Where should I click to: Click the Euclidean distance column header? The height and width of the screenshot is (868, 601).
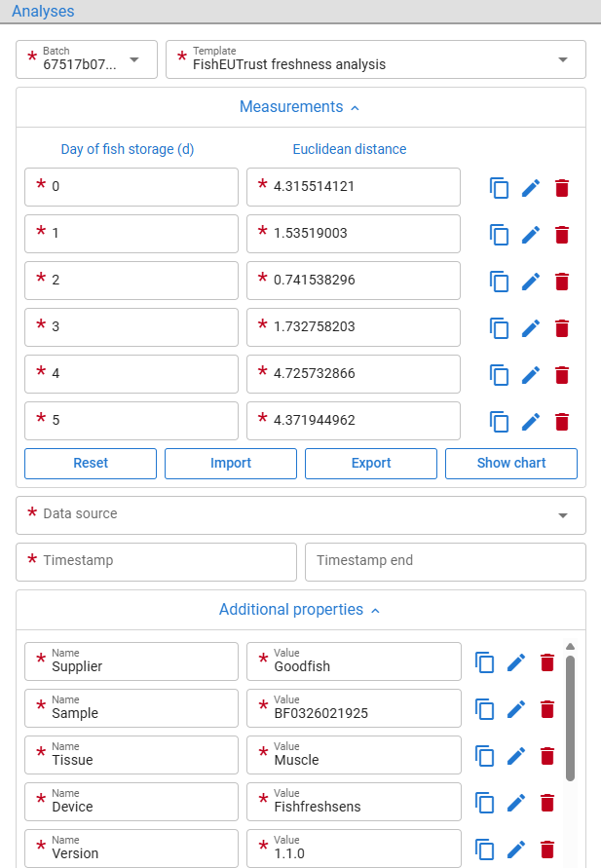tap(350, 149)
